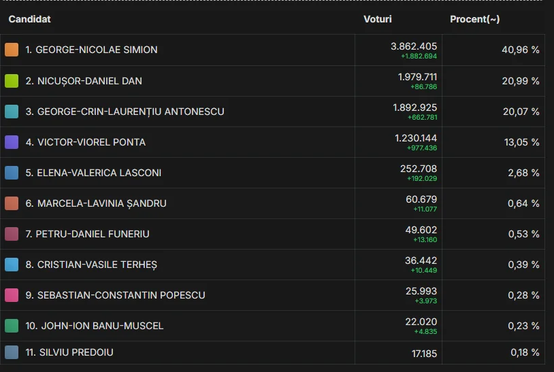The width and height of the screenshot is (554, 372).
Task: Select the light blue swatch for Cristian-Vasile Terheș
Action: pyautogui.click(x=12, y=265)
